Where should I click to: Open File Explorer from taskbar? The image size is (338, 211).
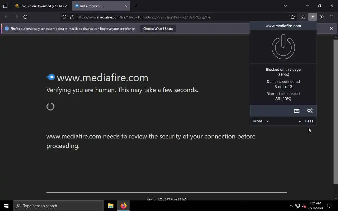click(110, 206)
